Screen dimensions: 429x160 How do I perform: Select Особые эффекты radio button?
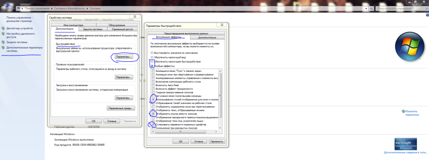(152, 66)
